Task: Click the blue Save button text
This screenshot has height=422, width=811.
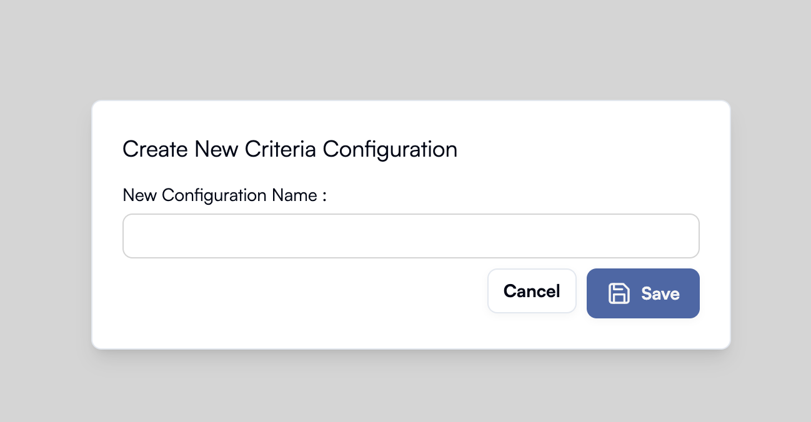Action: (x=660, y=293)
